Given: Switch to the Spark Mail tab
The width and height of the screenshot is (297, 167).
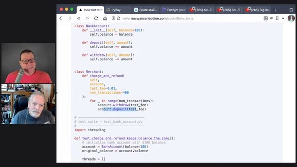Looking at the screenshot, I should click(146, 10).
